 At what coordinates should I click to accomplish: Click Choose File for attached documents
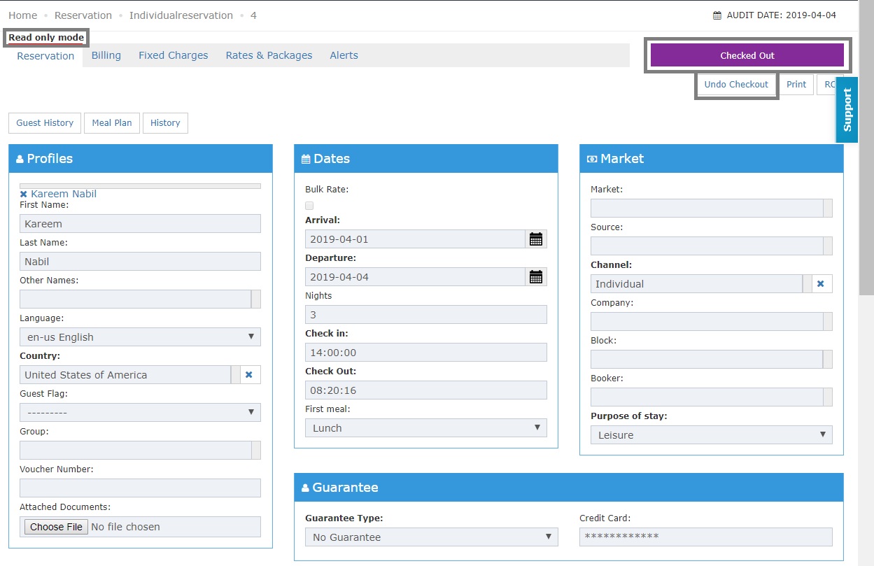coord(56,527)
